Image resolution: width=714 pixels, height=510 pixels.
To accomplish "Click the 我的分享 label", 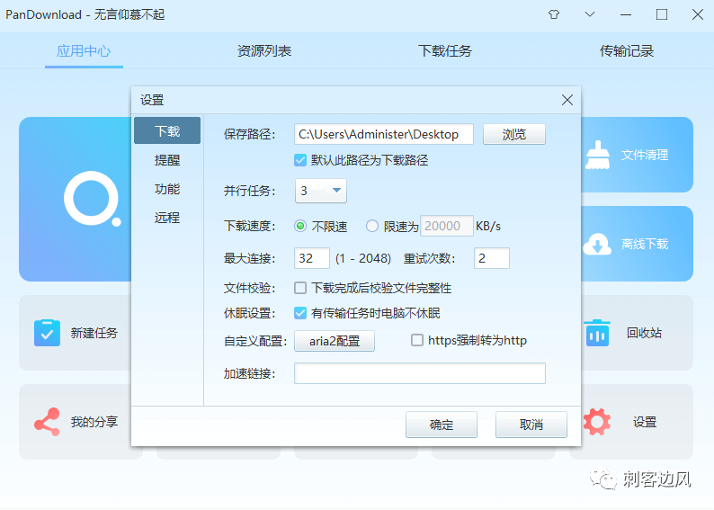I will click(x=94, y=422).
